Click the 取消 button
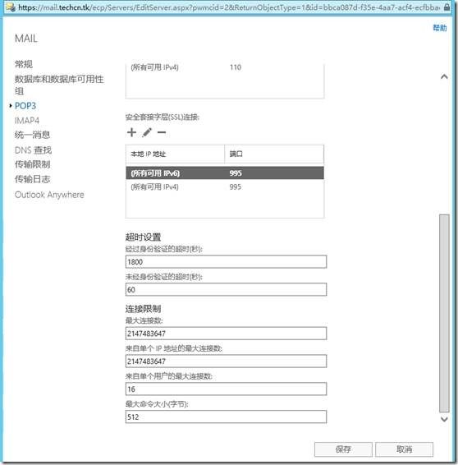 click(x=404, y=449)
